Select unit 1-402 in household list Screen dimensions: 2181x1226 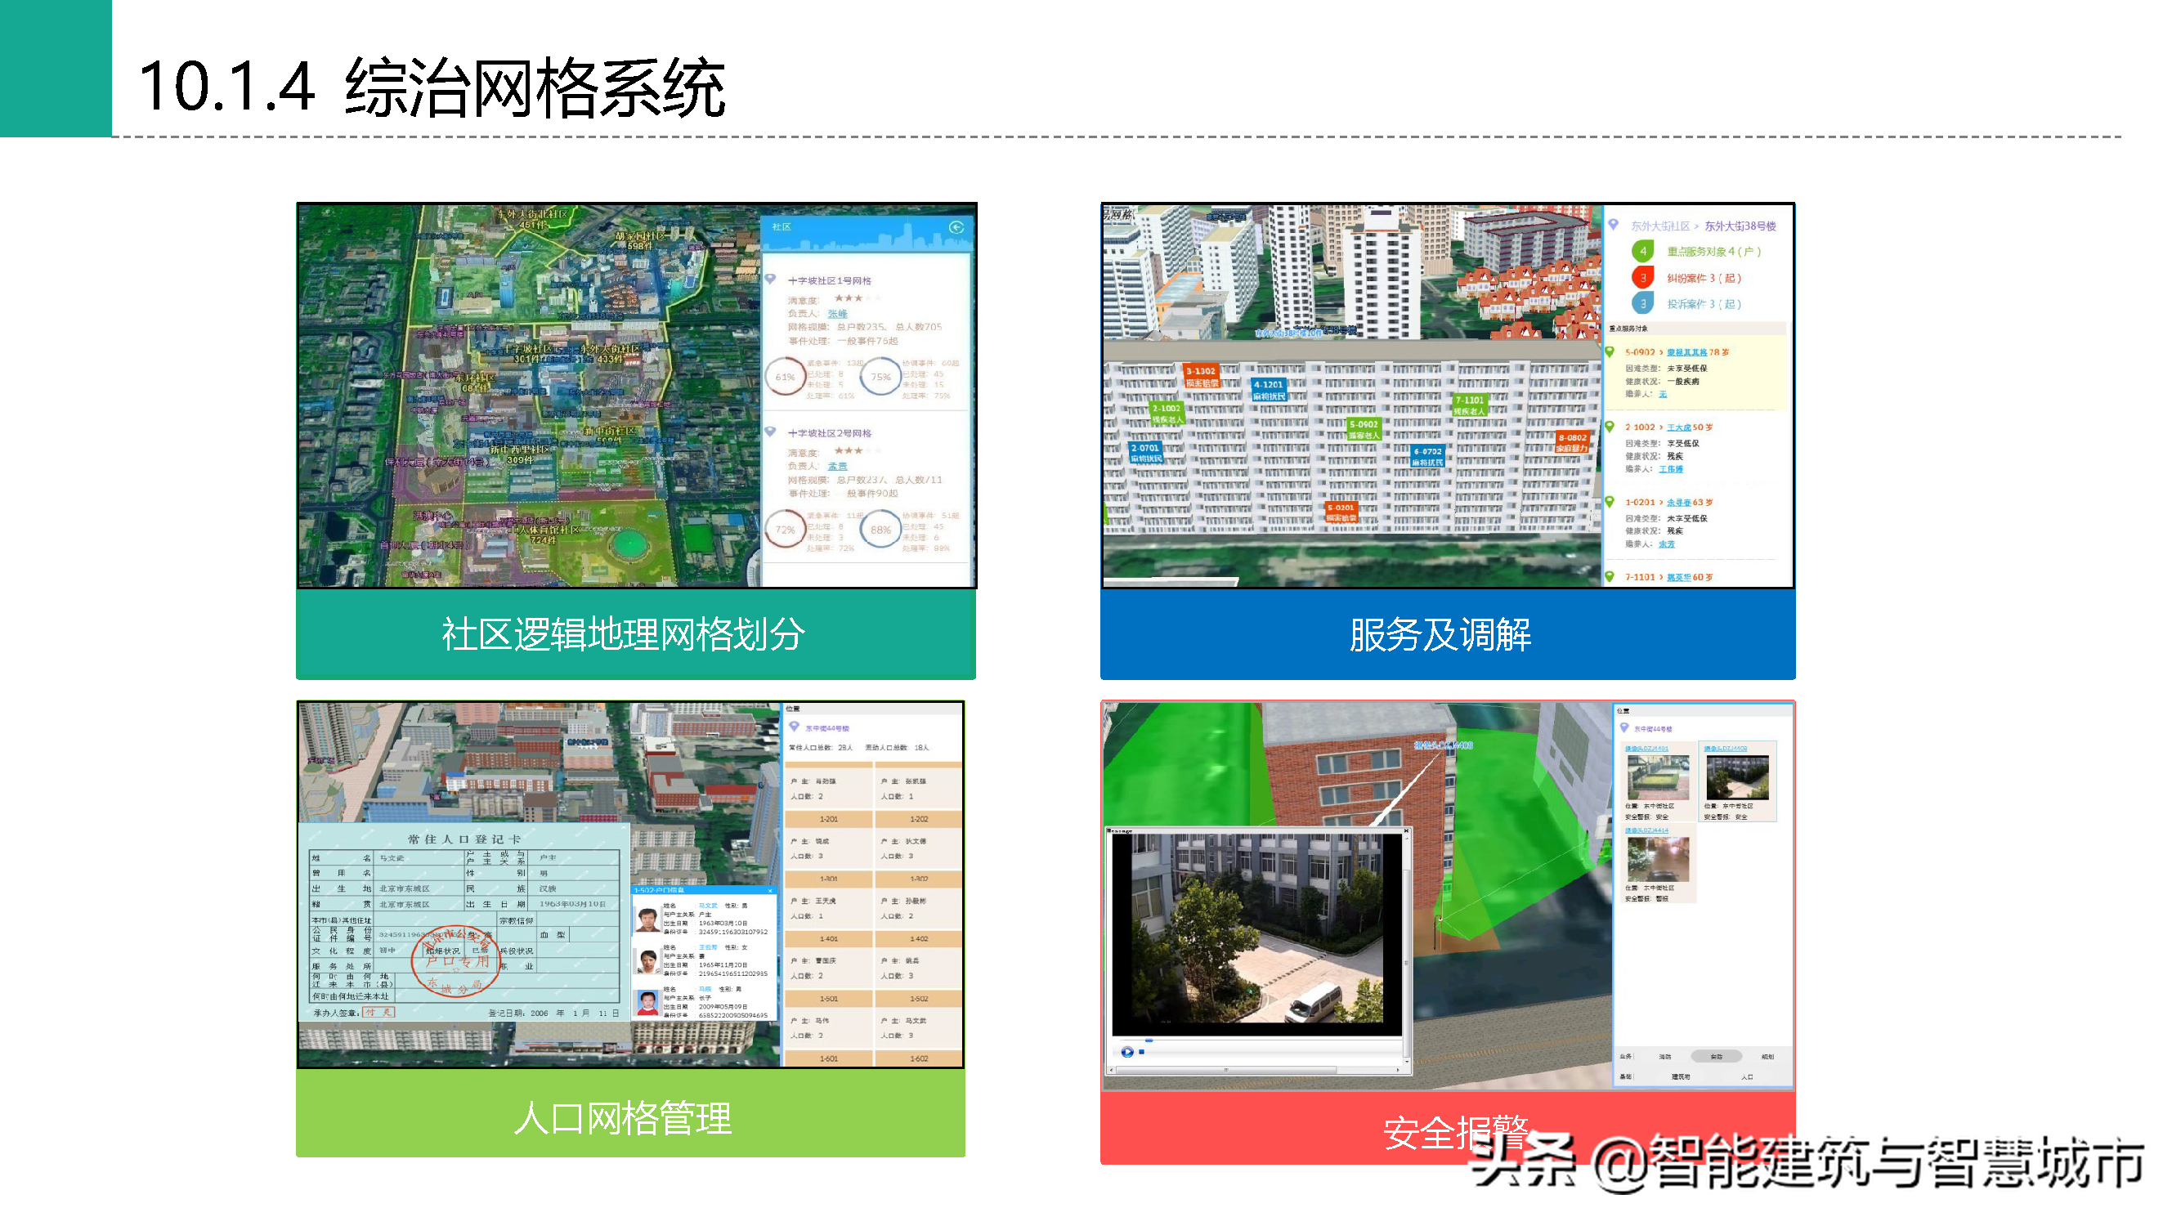point(919,938)
